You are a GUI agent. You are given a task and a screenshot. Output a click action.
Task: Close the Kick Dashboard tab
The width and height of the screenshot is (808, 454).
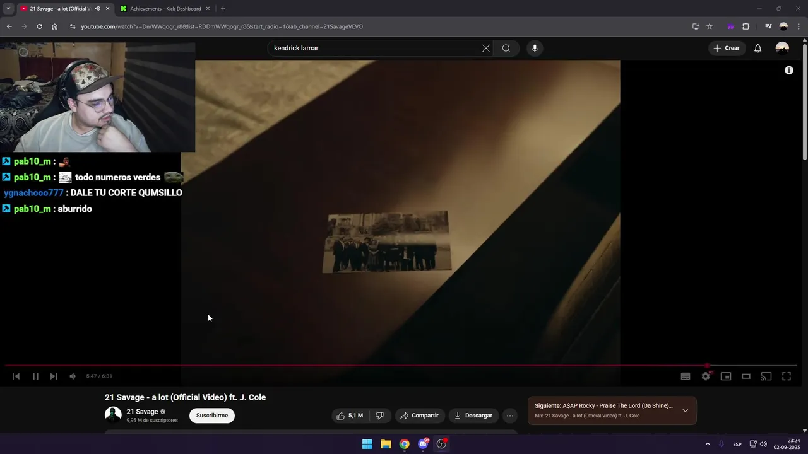(x=208, y=9)
